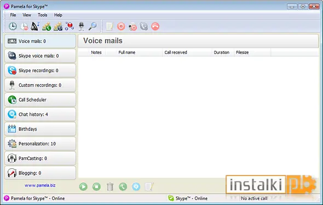Open the File menu

point(13,15)
